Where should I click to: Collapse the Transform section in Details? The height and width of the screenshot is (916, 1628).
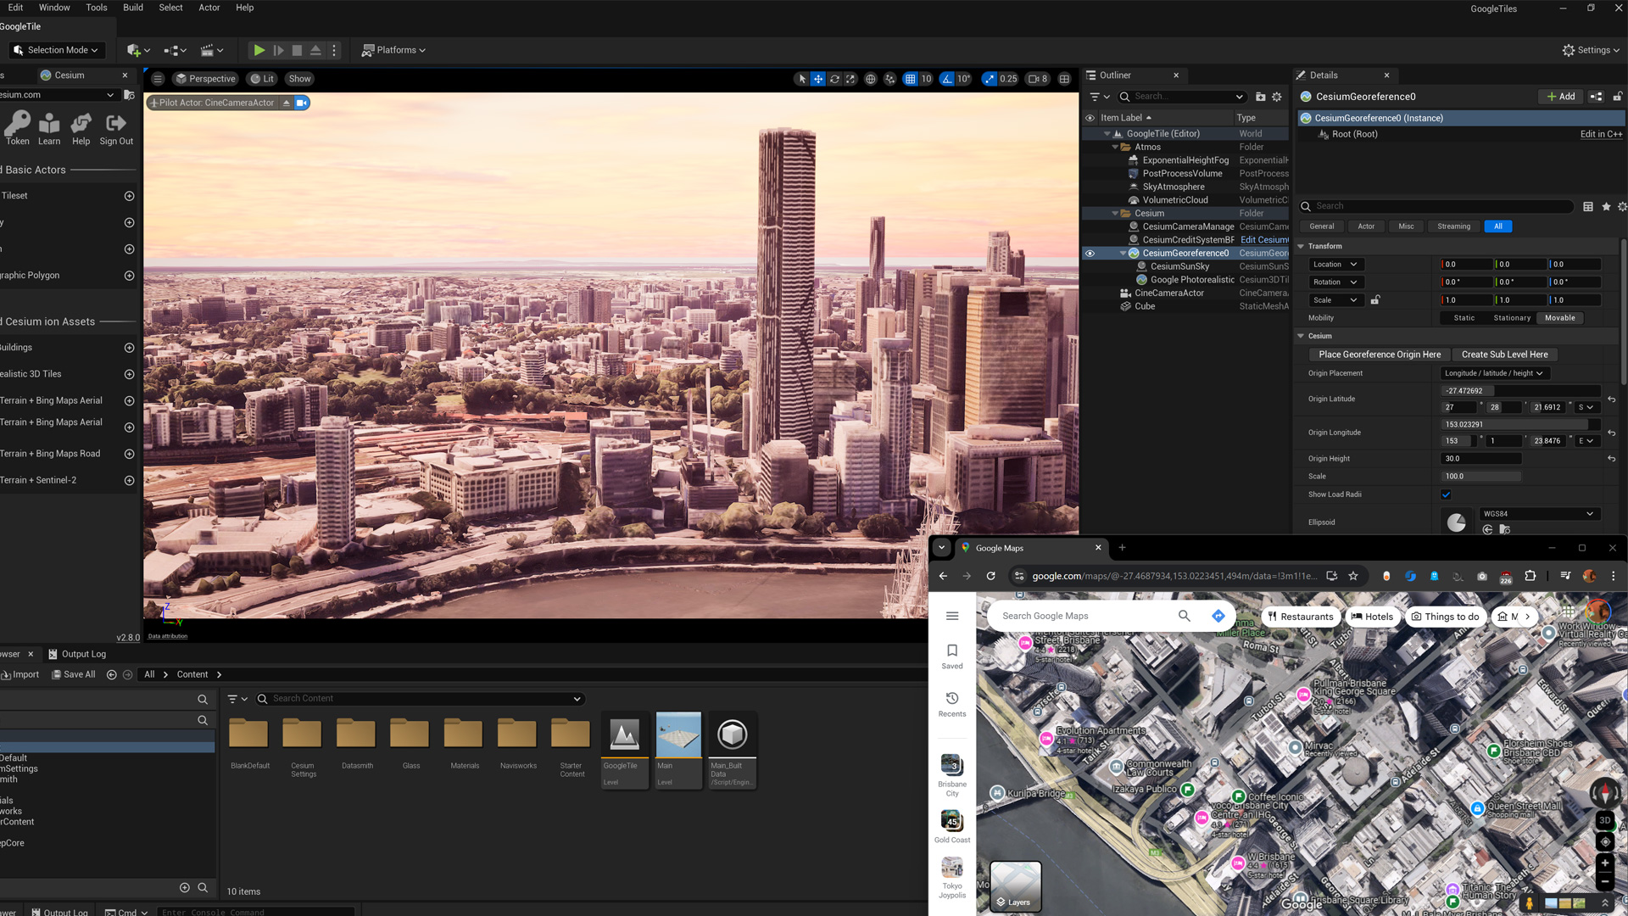point(1301,246)
